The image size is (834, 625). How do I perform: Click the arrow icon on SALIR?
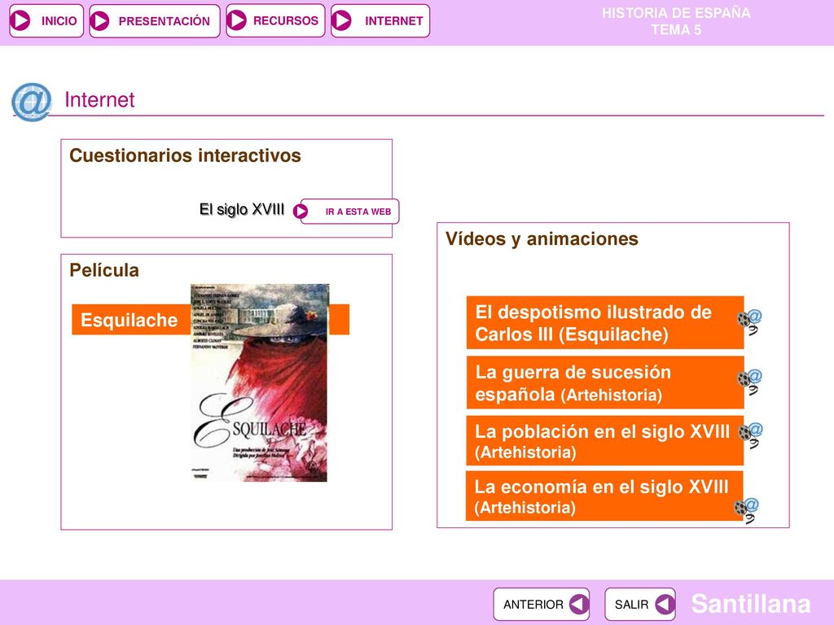click(665, 605)
